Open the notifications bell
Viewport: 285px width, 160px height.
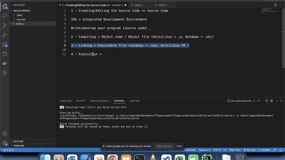281,150
